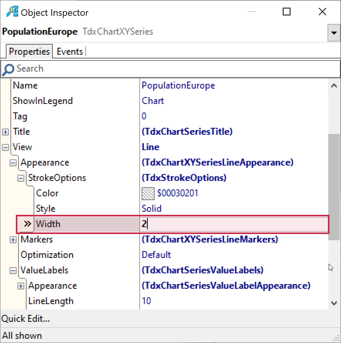The height and width of the screenshot is (343, 341).
Task: Click the arrow marker beside Width
Action: point(27,224)
